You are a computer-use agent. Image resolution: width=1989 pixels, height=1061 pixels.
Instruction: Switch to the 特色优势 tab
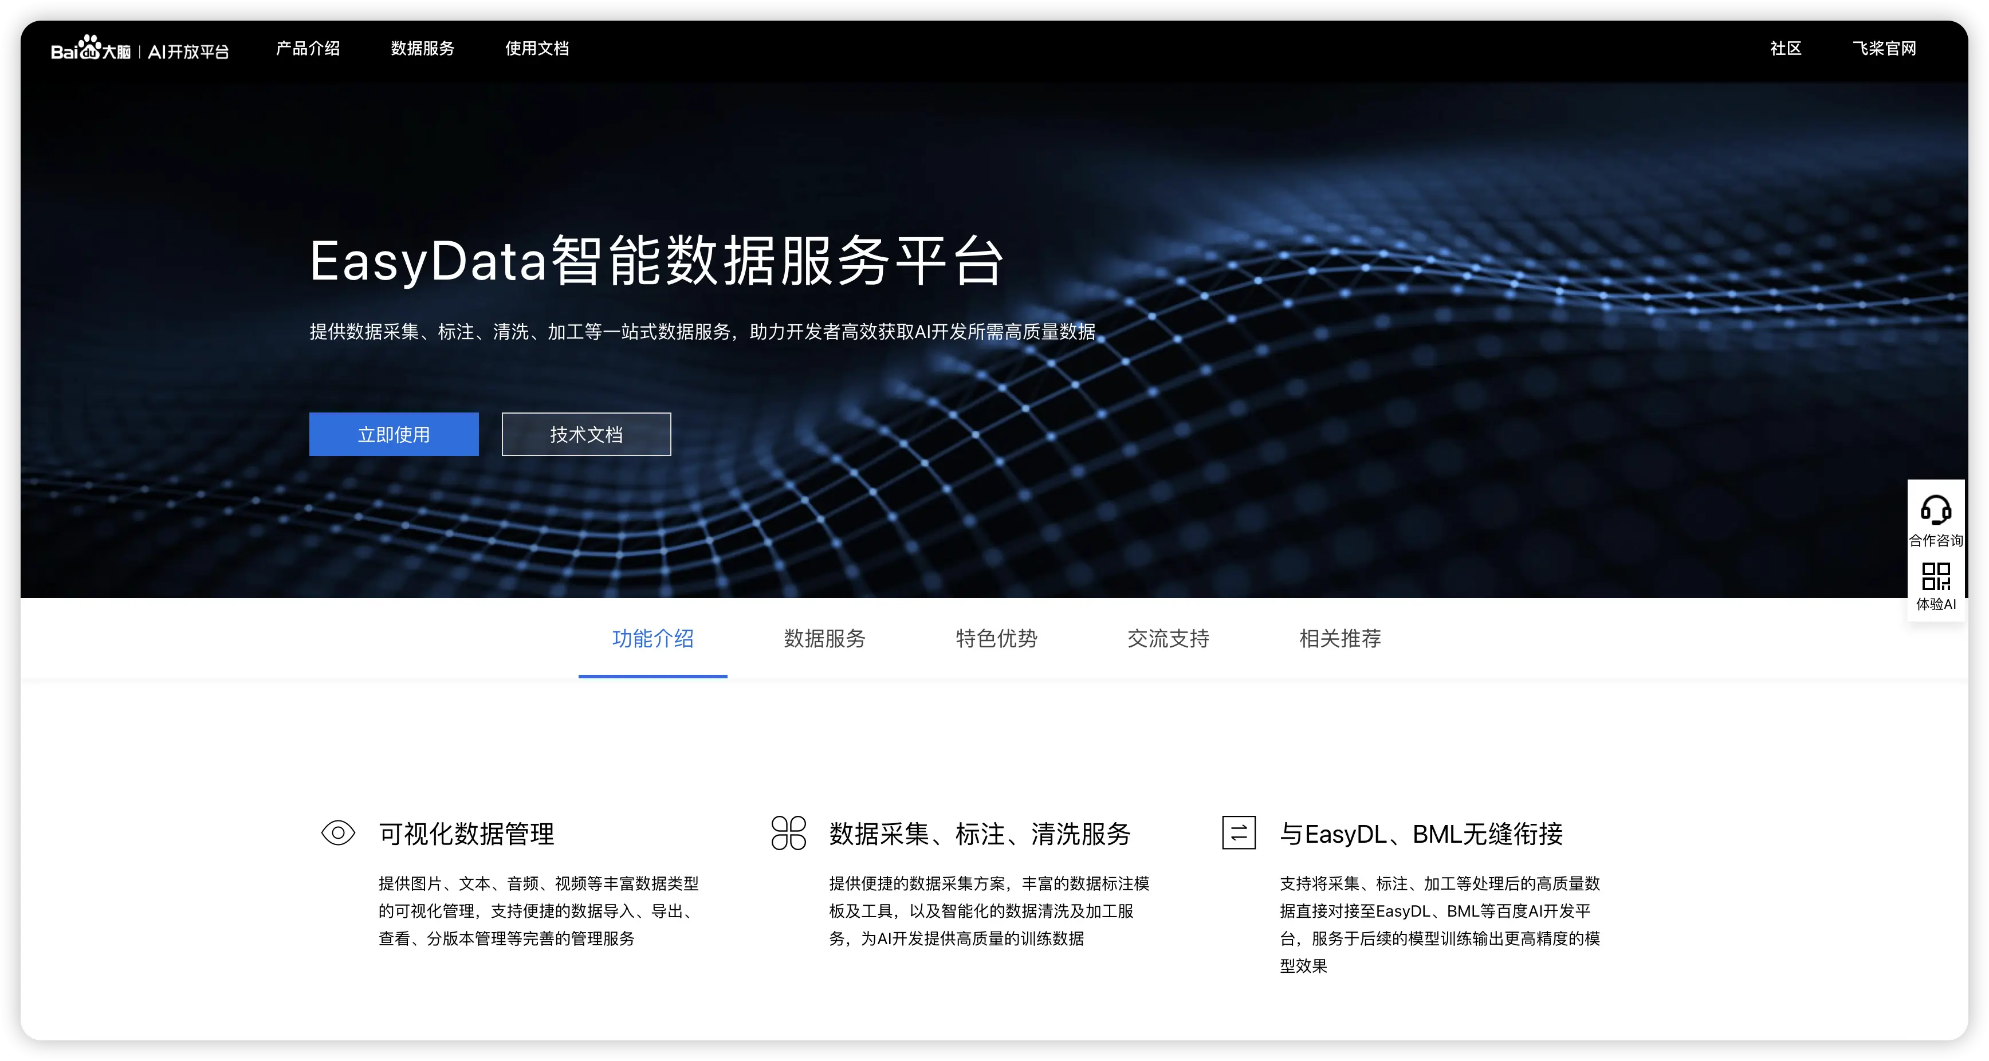tap(996, 639)
